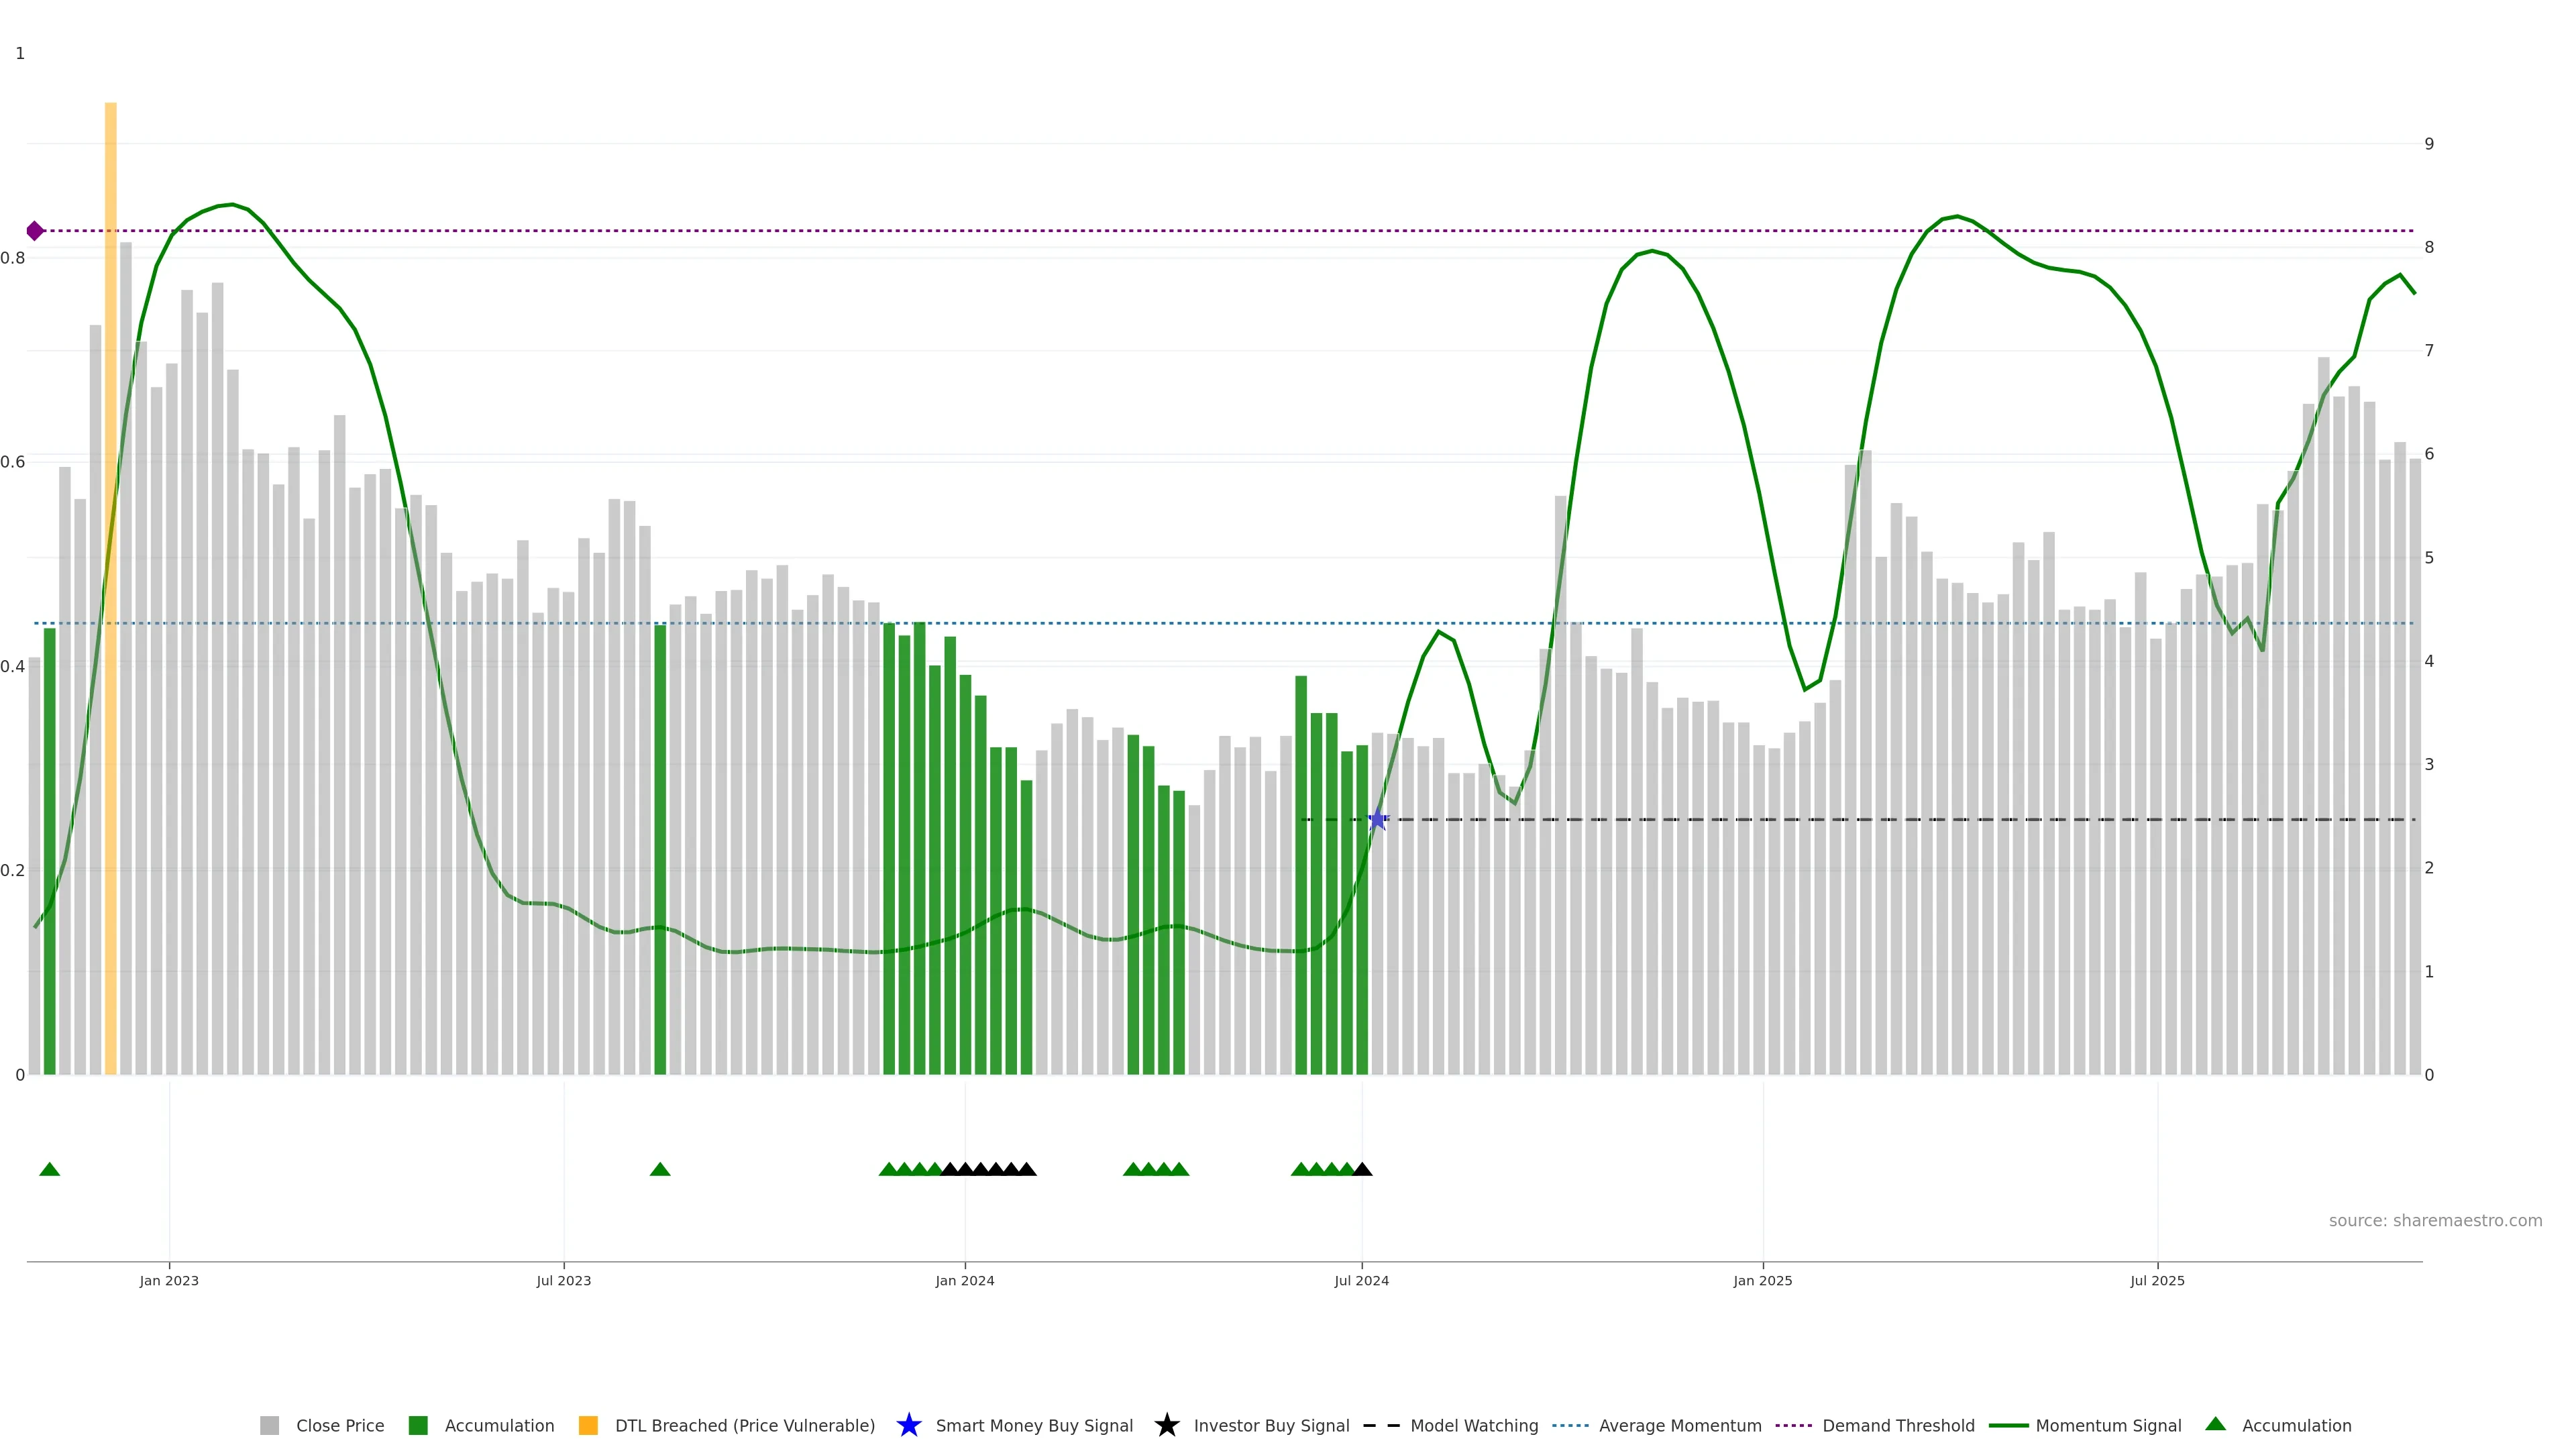Click the blue star Smart Money legend icon

[x=908, y=1425]
